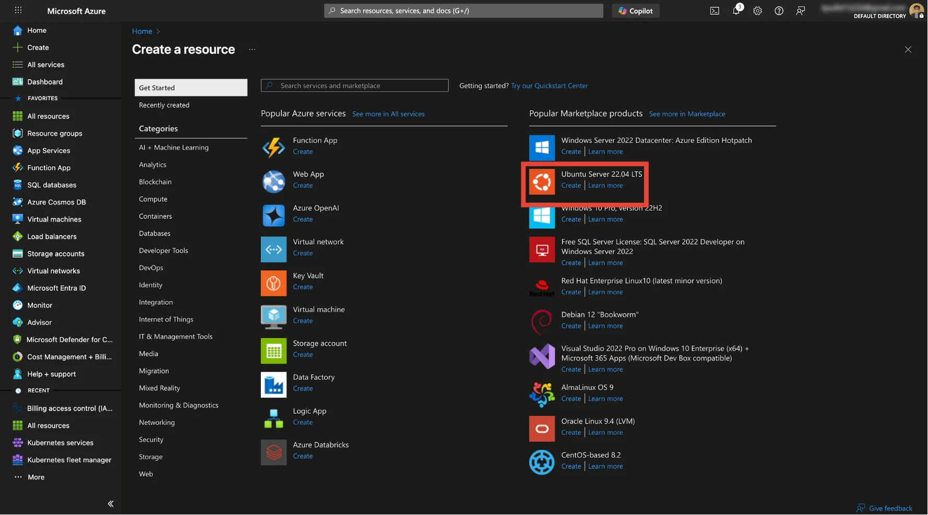Open the notifications bell
The width and height of the screenshot is (928, 515).
[736, 11]
